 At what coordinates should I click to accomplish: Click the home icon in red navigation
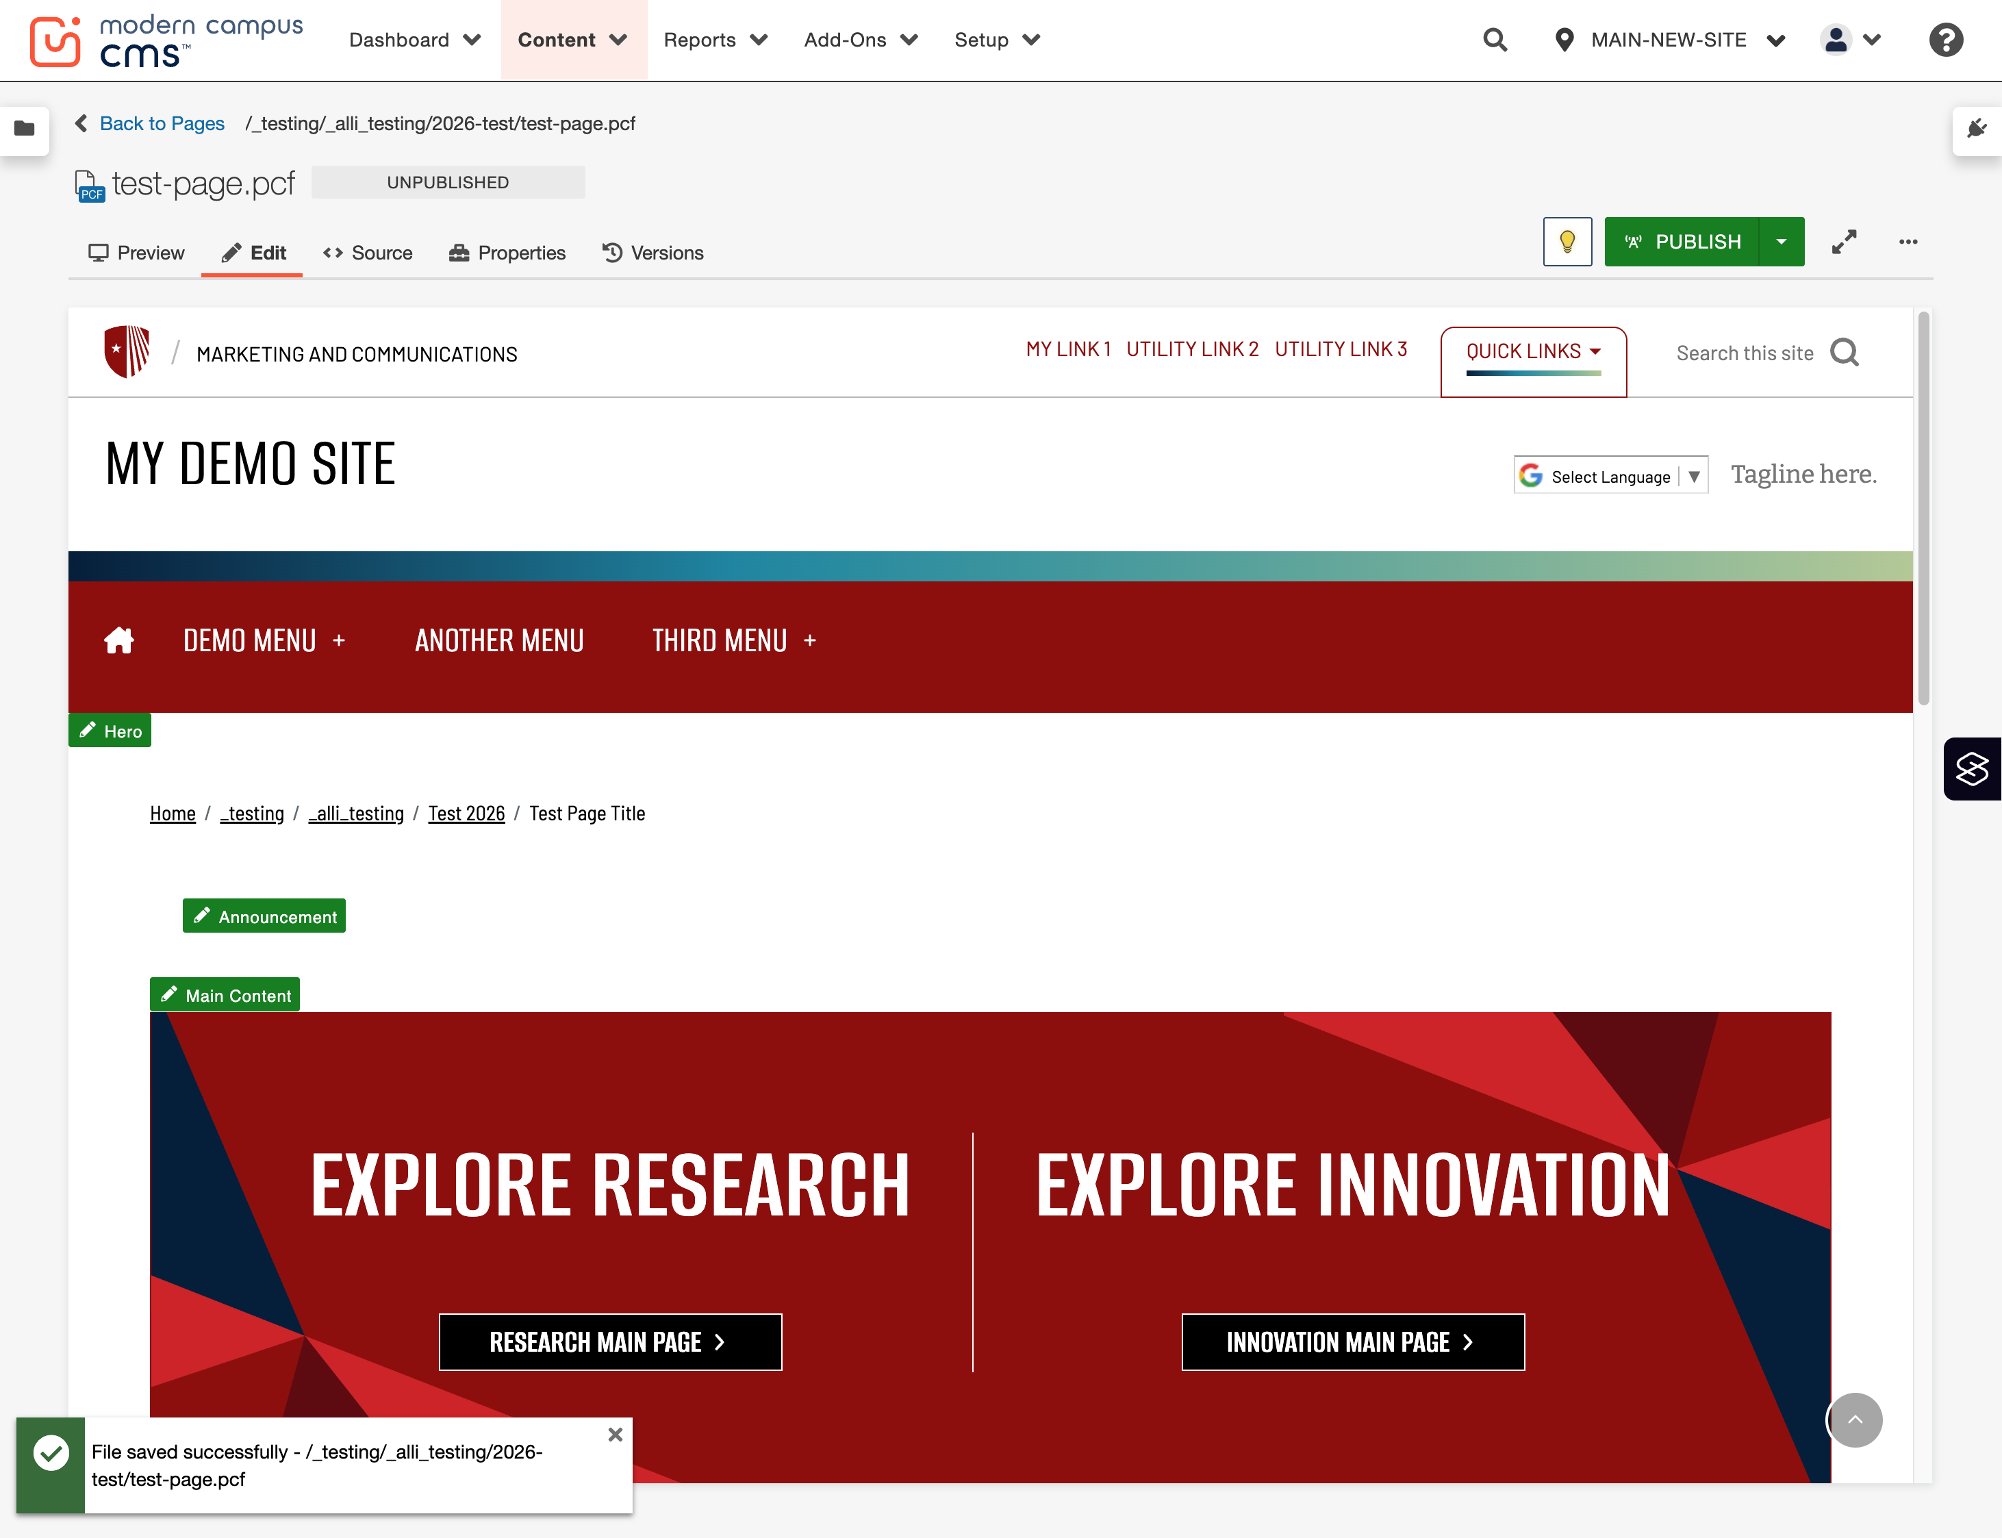pyautogui.click(x=119, y=640)
